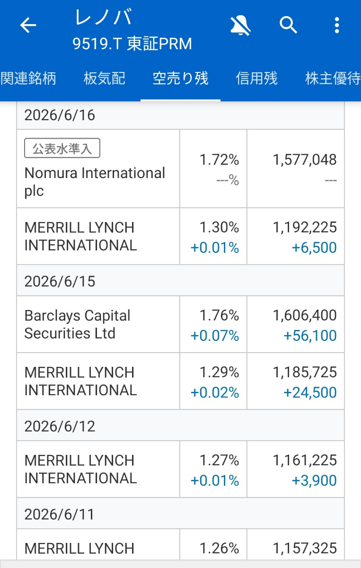Tap the back arrow icon
This screenshot has width=361, height=568.
tap(28, 25)
